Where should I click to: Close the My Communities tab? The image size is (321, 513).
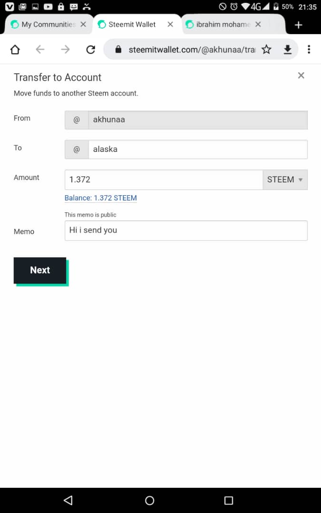pos(83,25)
